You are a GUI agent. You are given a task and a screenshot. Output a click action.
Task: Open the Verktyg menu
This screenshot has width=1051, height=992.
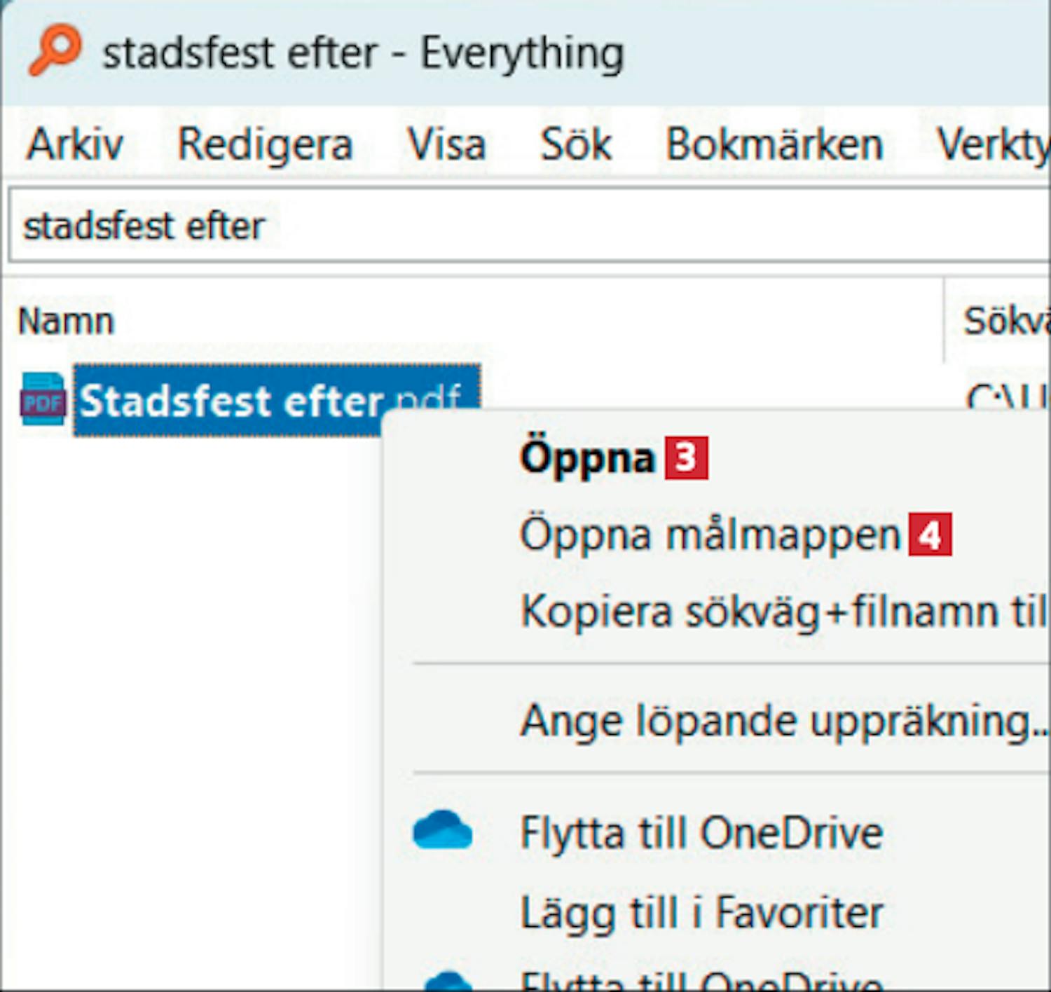coord(991,144)
